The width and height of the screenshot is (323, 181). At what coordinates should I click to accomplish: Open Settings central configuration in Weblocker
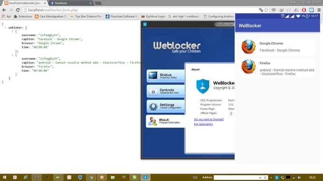coord(166,106)
